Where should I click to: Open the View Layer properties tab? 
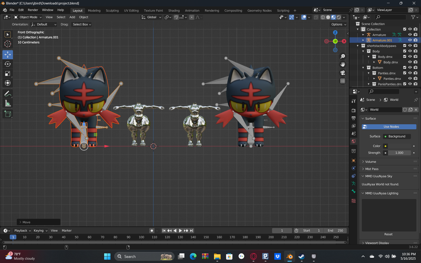click(354, 126)
